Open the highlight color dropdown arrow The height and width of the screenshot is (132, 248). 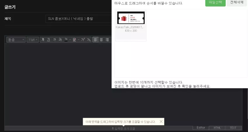tap(78, 40)
